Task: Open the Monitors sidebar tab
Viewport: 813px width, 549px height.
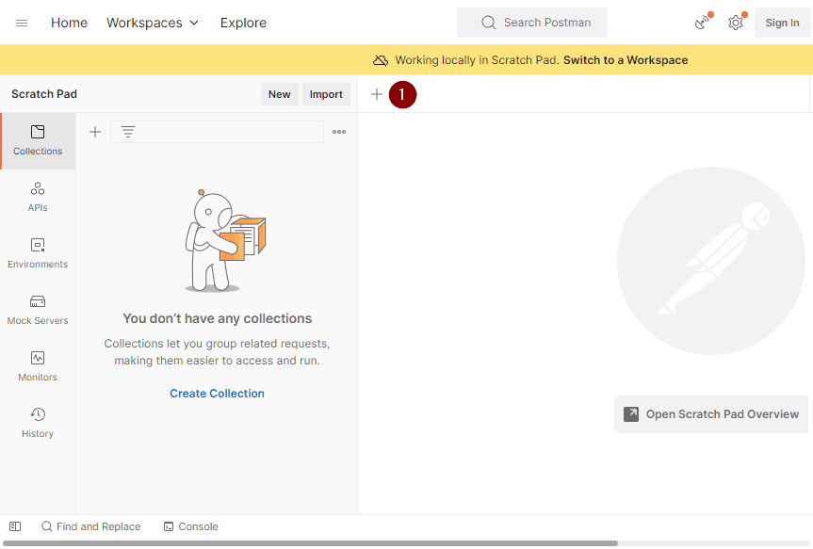Action: (x=38, y=366)
